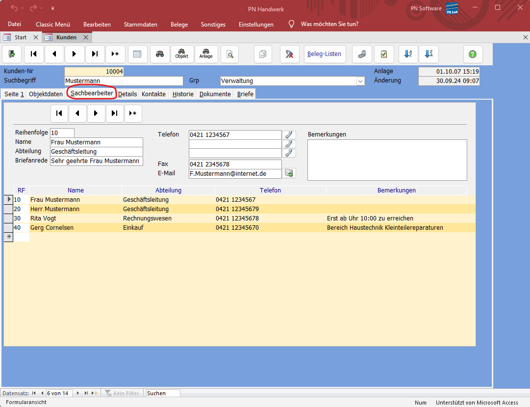Switch to the Briefe tab
Viewport: 530px width, 407px height.
pos(246,94)
